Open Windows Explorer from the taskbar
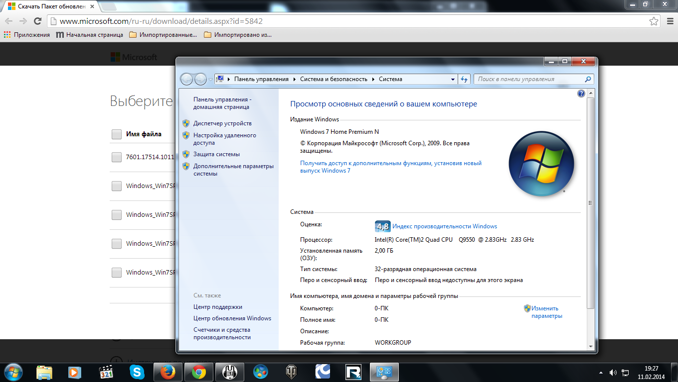678x382 pixels. point(44,372)
